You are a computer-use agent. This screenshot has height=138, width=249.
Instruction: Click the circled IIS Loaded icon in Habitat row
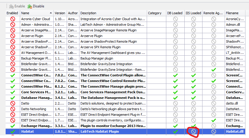click(193, 131)
